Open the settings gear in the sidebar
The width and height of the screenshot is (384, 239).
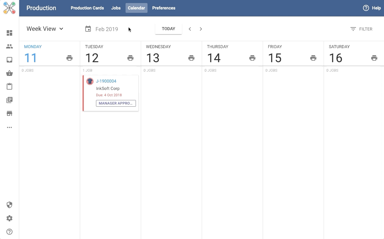click(9, 218)
